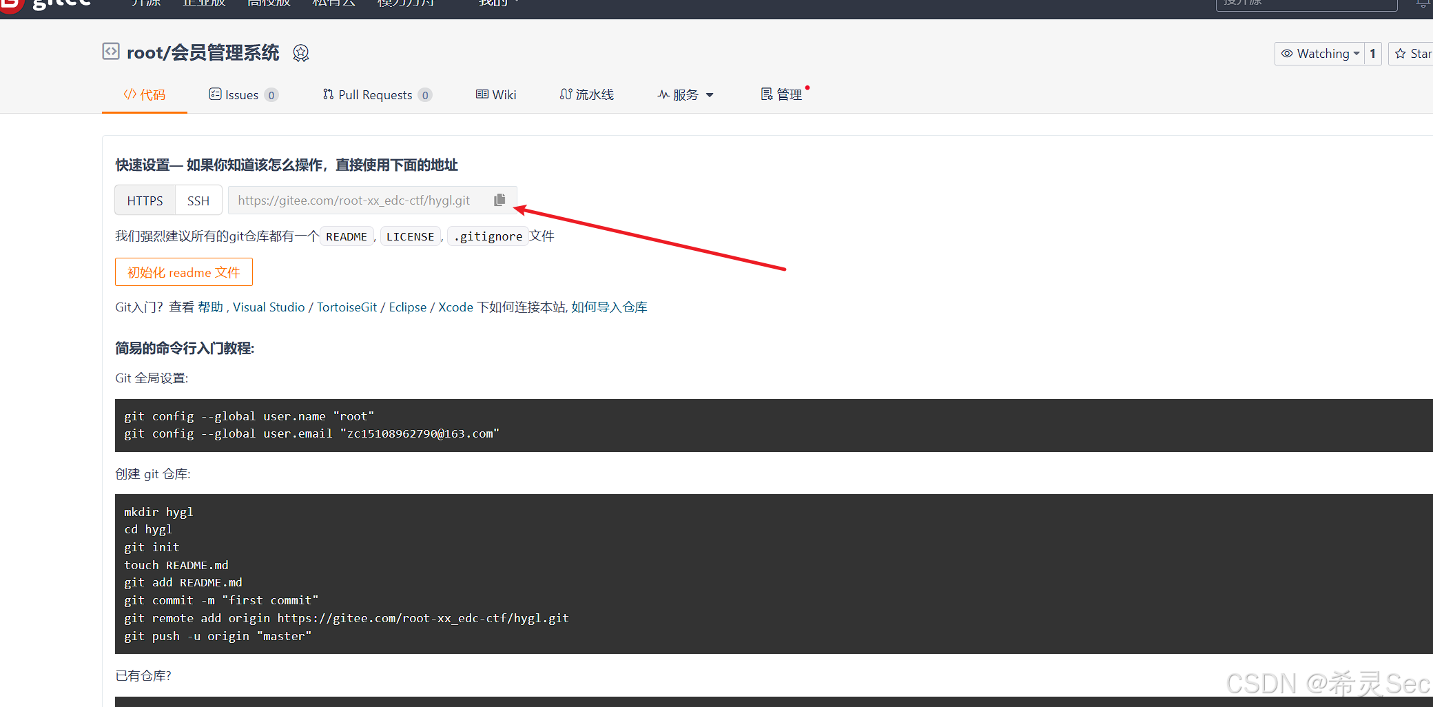Open the 管理 tab
This screenshot has width=1433, height=707.
782,94
